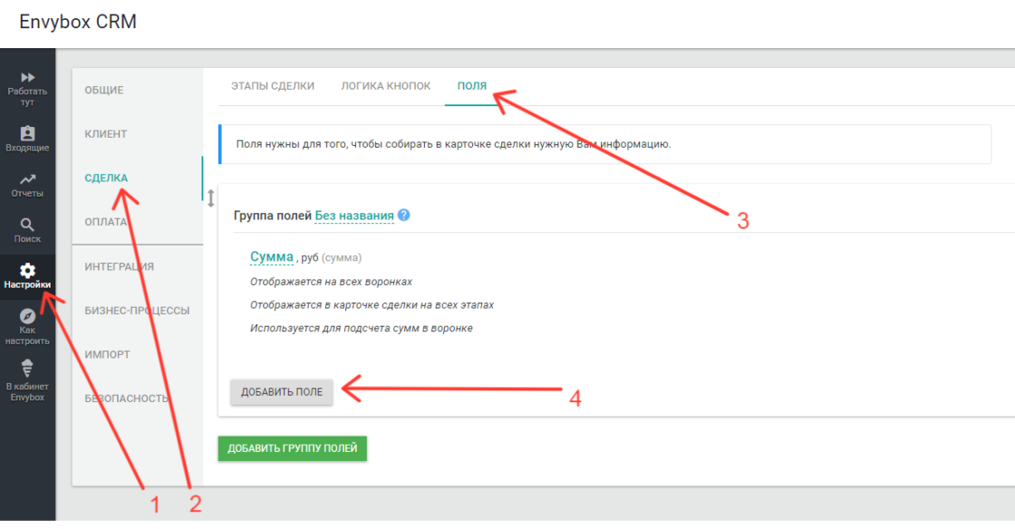Open the ОПЛАТА settings section
1015x529 pixels.
click(104, 222)
